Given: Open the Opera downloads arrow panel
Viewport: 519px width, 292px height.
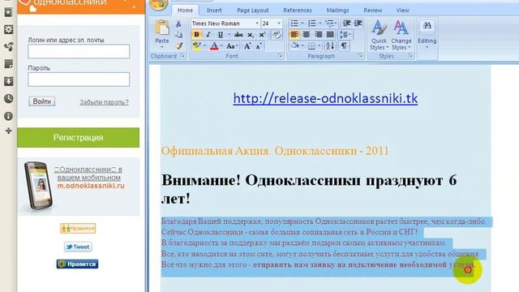Looking at the screenshot, I should [8, 81].
